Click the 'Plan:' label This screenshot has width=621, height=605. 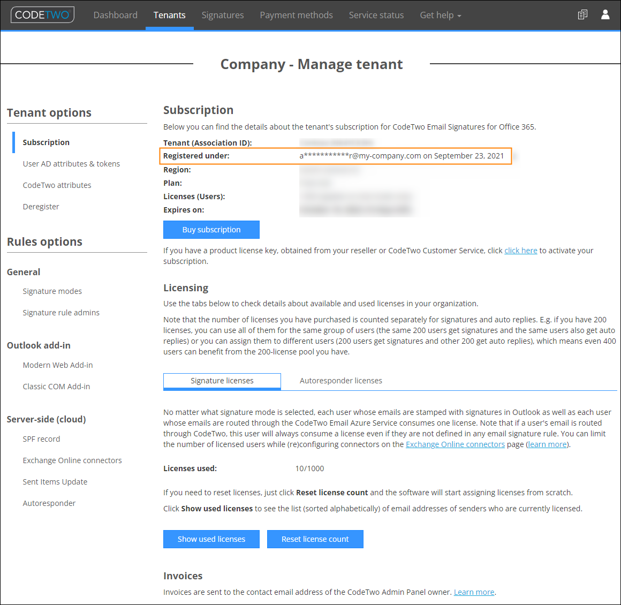173,184
